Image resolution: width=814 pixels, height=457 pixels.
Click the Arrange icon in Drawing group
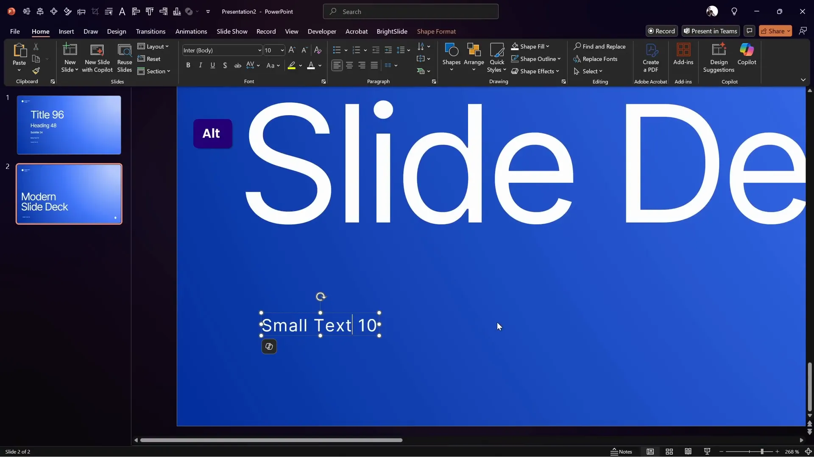(x=474, y=55)
